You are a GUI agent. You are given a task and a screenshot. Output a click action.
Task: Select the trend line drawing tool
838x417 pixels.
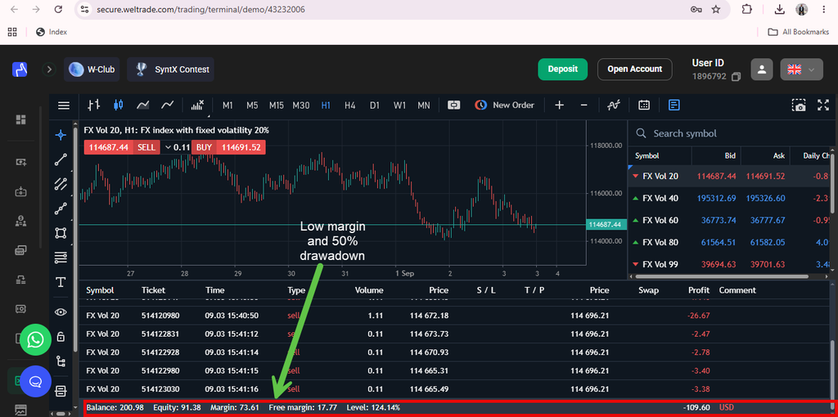pyautogui.click(x=61, y=159)
